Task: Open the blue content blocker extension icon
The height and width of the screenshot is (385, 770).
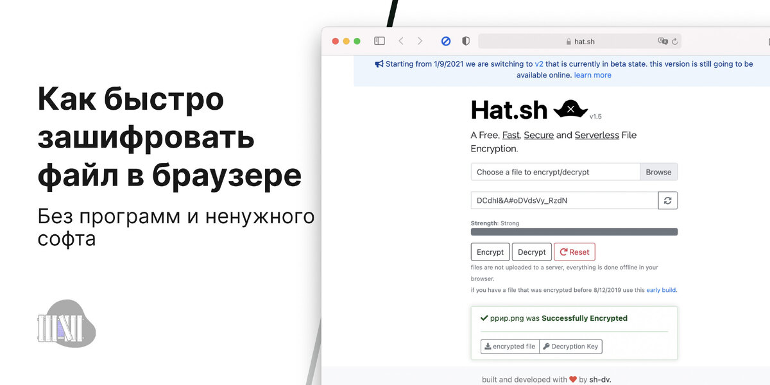Action: (x=446, y=41)
